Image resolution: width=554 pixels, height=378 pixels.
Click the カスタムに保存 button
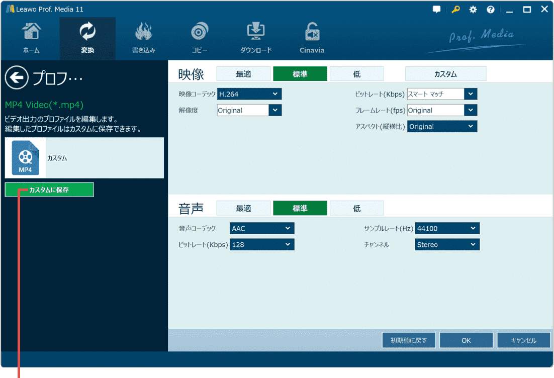pos(49,190)
